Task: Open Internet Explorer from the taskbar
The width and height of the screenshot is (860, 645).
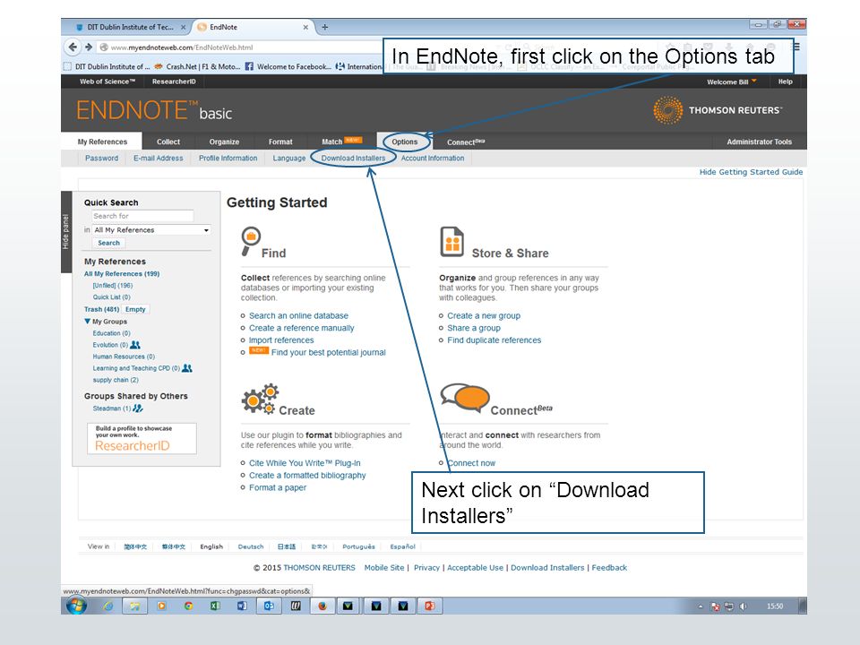Action: click(108, 606)
